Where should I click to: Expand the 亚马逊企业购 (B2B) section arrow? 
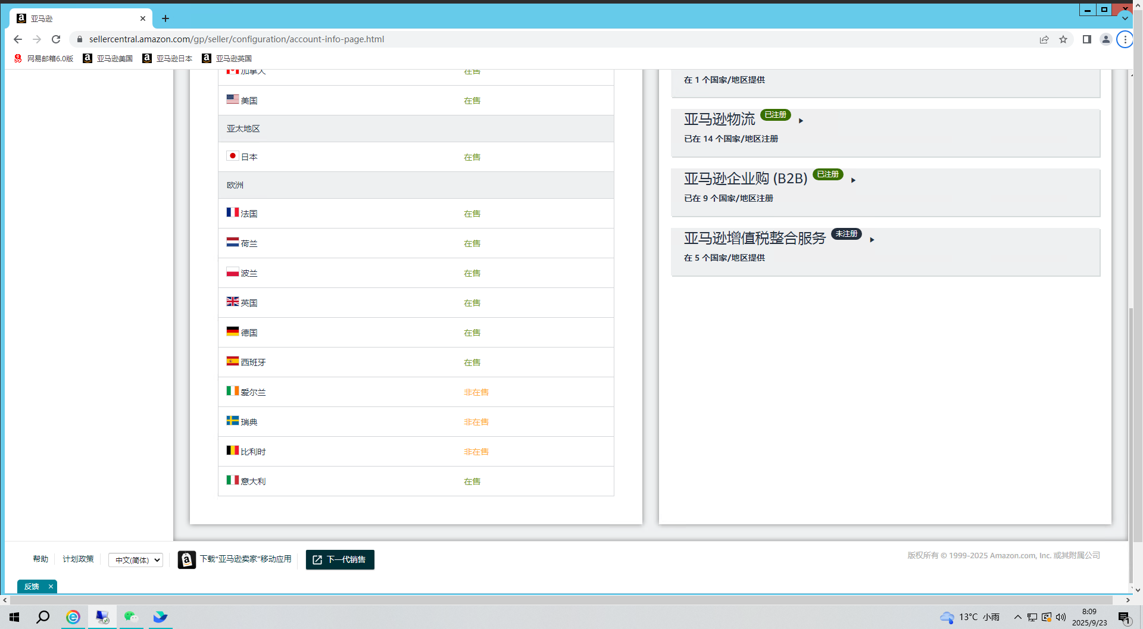(x=853, y=180)
